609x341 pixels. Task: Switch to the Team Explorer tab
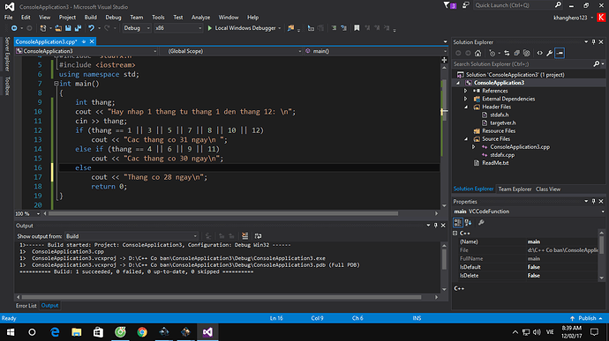pyautogui.click(x=515, y=189)
